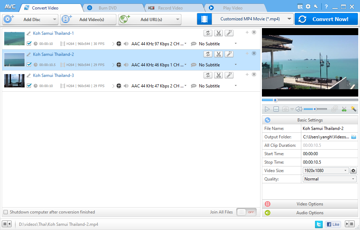Viewport: 360px width, 230px height.
Task: Toggle Join All Files on
Action: (x=246, y=212)
